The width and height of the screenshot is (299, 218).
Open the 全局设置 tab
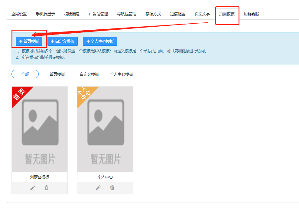pyautogui.click(x=19, y=14)
